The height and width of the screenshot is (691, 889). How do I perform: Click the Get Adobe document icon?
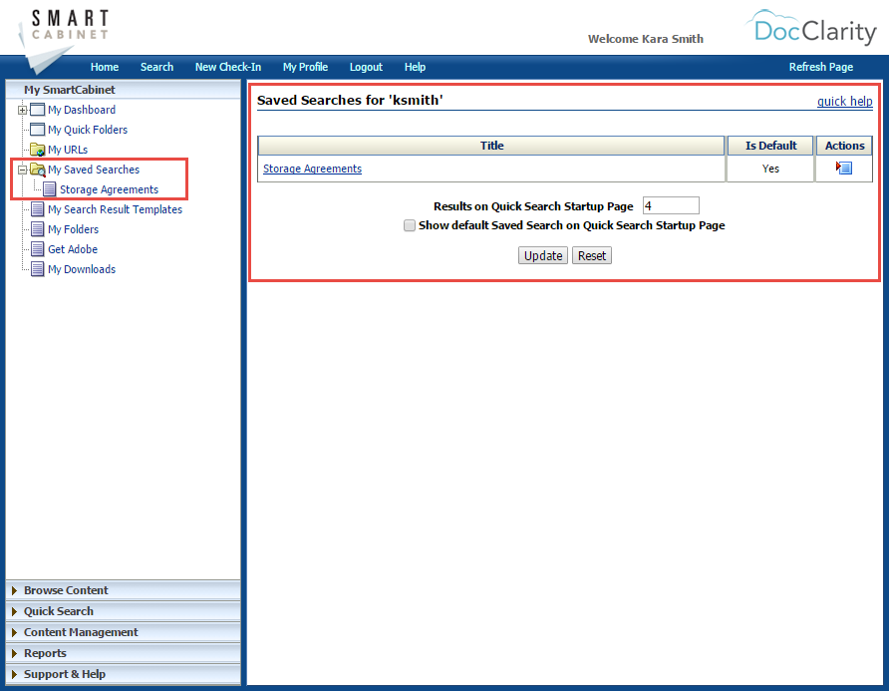38,249
